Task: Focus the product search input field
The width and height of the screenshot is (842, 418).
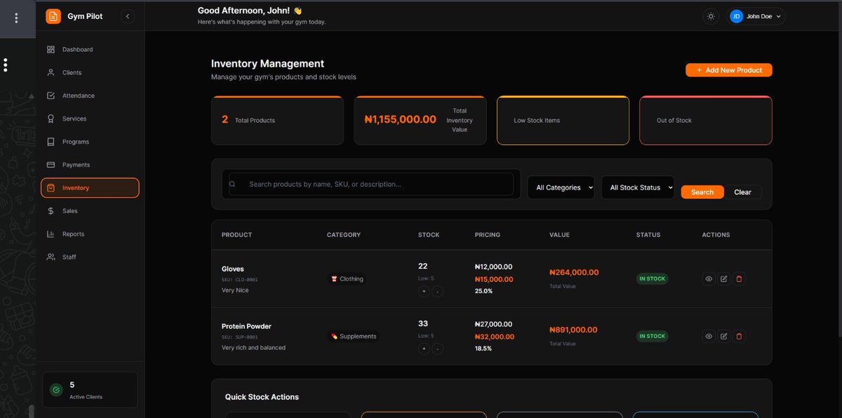Action: coord(371,184)
